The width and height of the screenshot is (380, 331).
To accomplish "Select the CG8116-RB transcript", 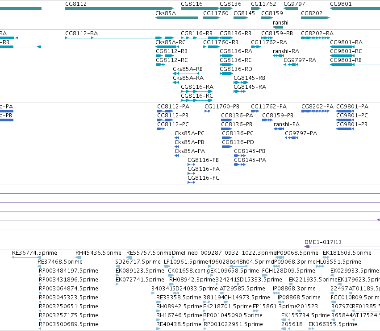I will click(200, 38).
